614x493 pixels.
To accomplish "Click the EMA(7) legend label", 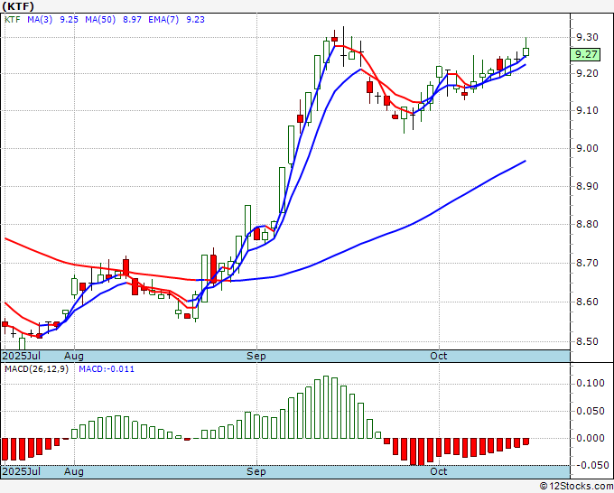I will pos(163,20).
